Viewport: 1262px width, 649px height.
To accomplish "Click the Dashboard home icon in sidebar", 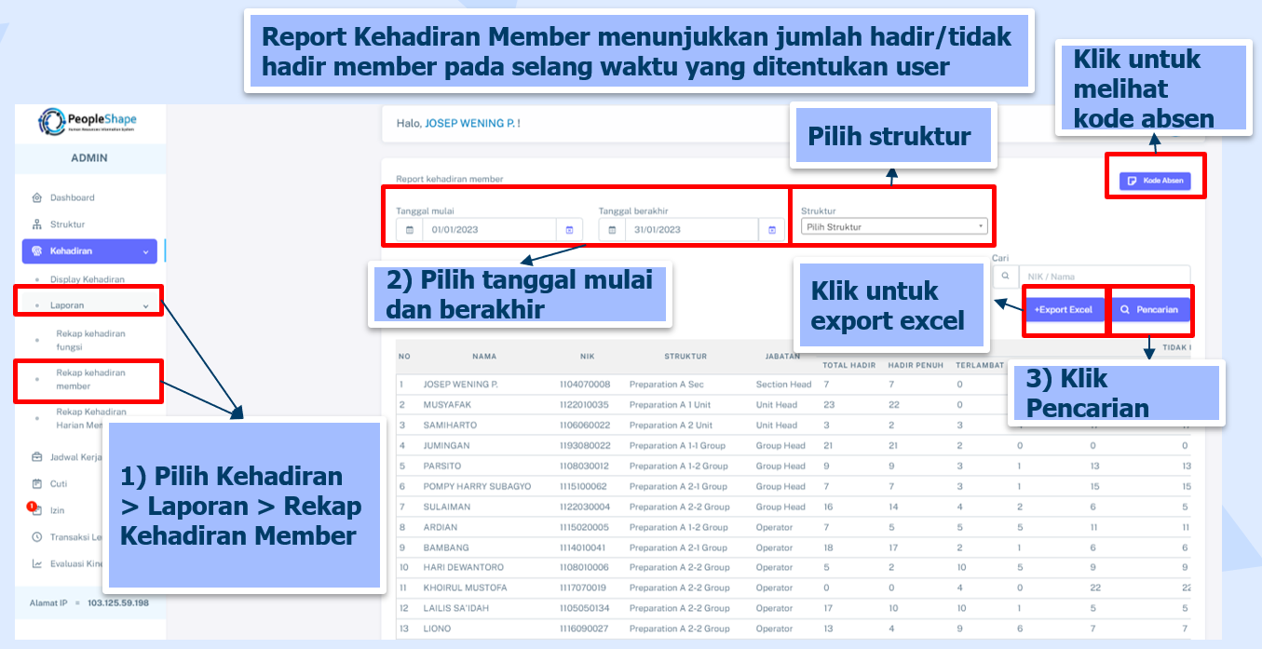I will (x=37, y=197).
